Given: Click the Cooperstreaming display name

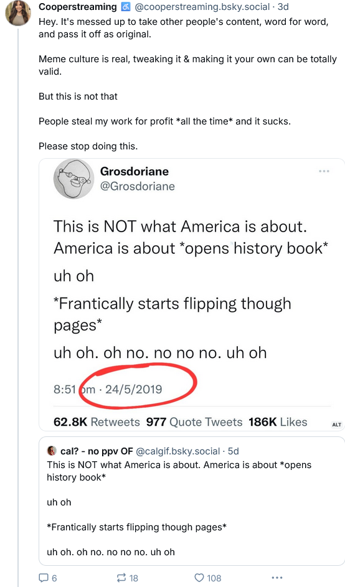Looking at the screenshot, I should (x=78, y=7).
